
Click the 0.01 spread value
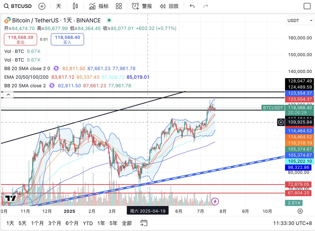(44, 39)
